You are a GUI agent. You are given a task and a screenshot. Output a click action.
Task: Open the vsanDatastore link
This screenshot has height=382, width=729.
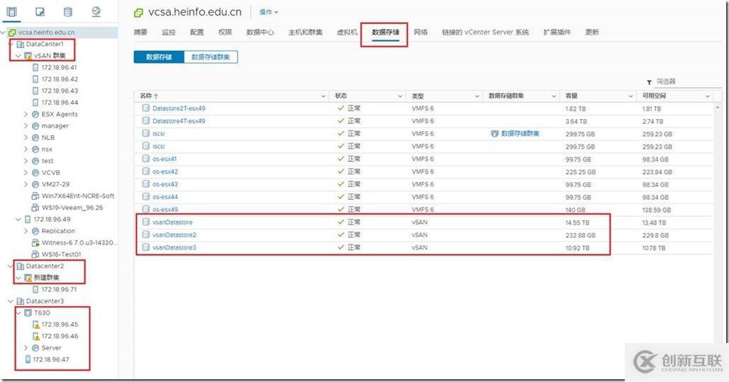172,222
